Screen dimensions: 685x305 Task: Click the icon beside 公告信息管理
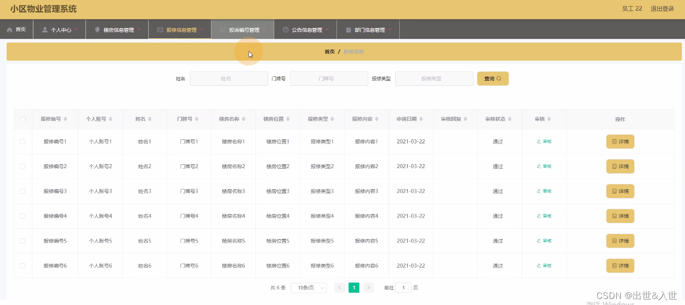coord(286,30)
